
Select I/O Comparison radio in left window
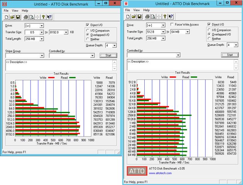pos(88,30)
